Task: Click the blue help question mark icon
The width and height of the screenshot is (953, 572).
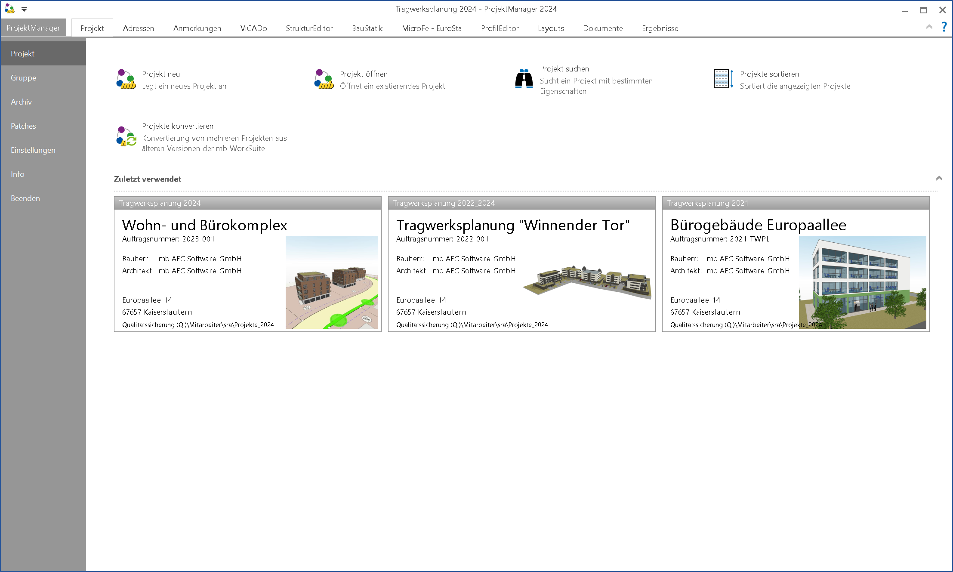Action: [944, 27]
